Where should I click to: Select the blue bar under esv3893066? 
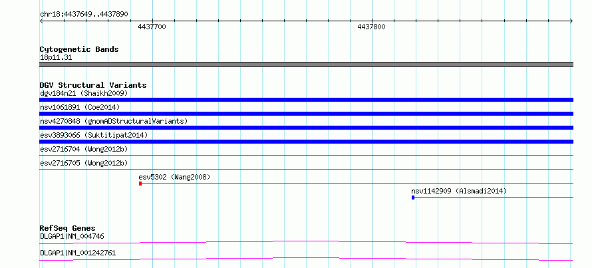coord(306,142)
